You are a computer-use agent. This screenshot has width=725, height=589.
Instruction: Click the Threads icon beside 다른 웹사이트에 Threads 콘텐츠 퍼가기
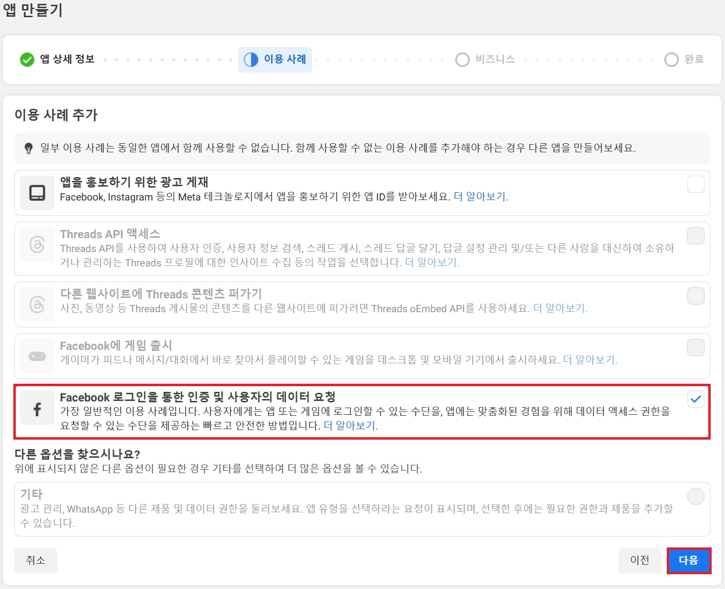click(37, 305)
